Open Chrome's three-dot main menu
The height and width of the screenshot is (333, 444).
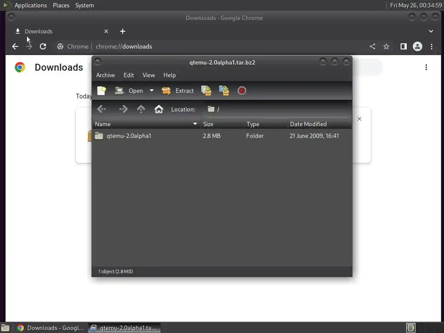coord(431,46)
